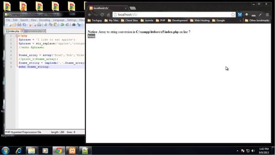The image size is (275, 155).
Task: Click the Chrome back arrow button
Action: [90, 15]
